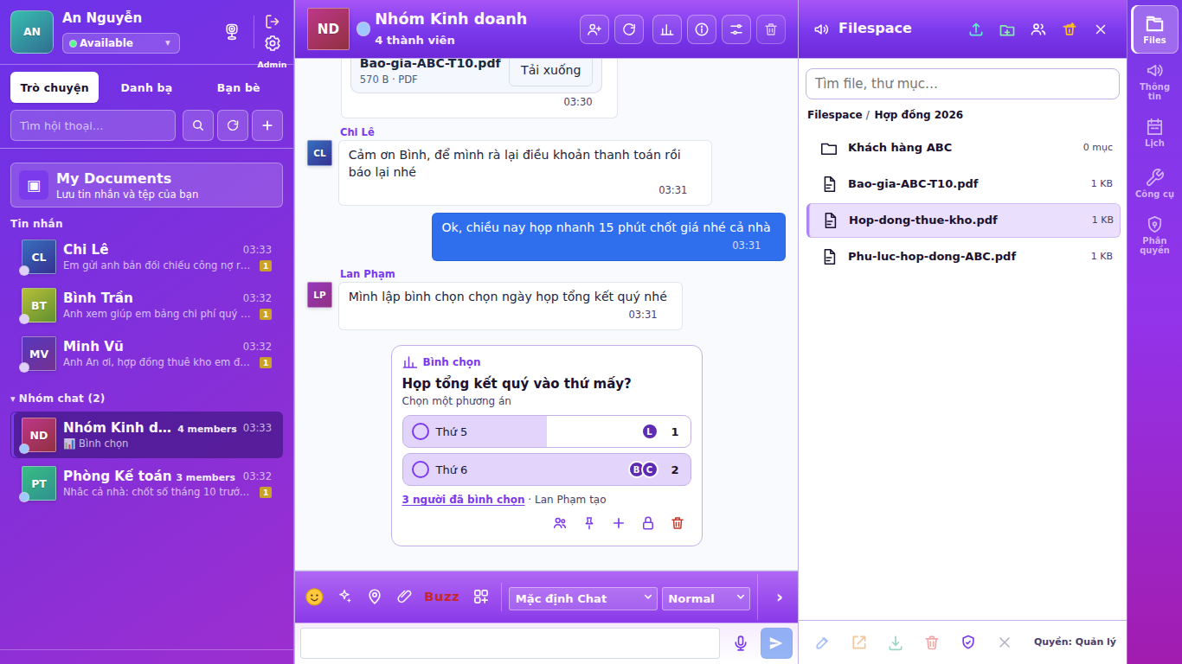This screenshot has height=664, width=1182.
Task: Open Filespace members sharing icon
Action: (x=1038, y=29)
